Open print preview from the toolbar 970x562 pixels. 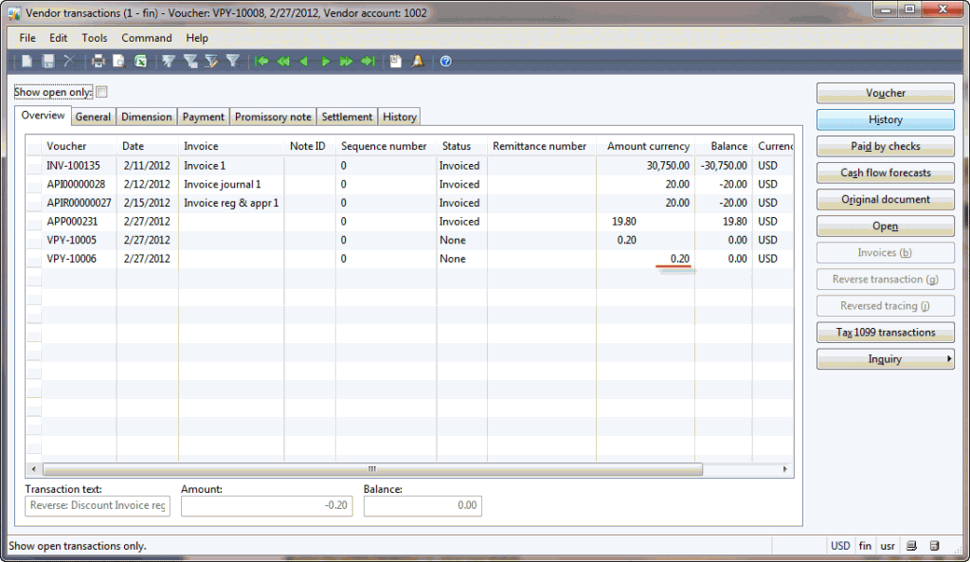118,61
